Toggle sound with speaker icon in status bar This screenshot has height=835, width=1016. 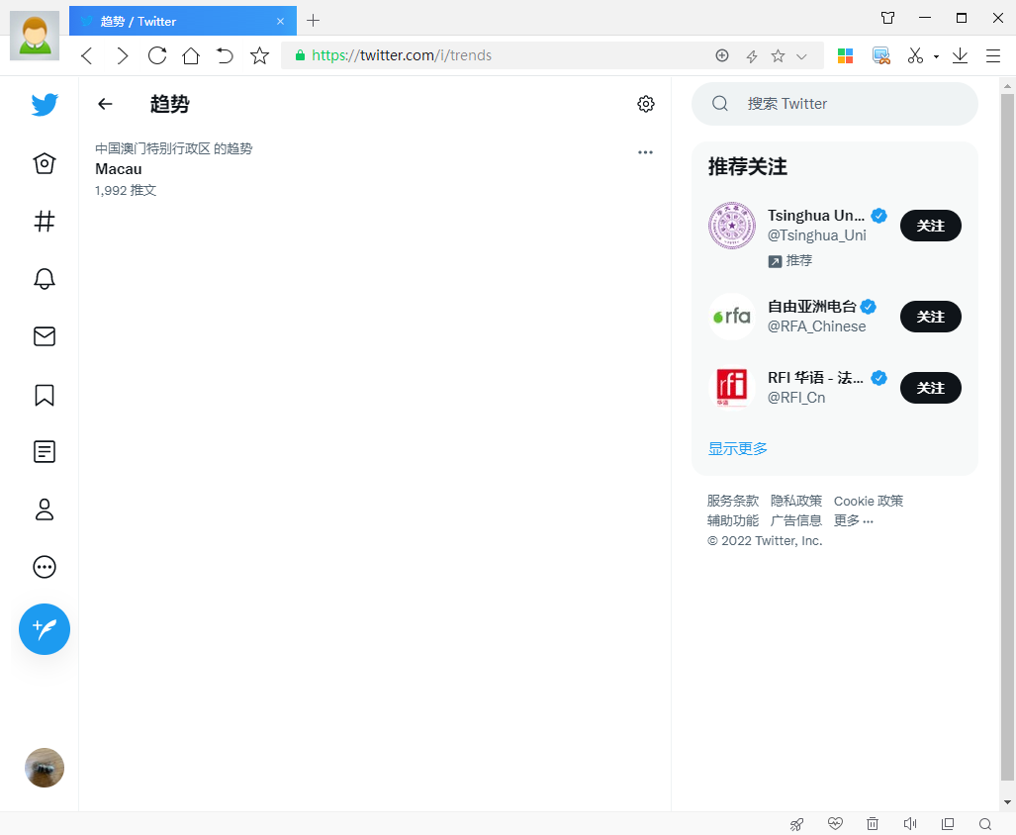click(910, 823)
